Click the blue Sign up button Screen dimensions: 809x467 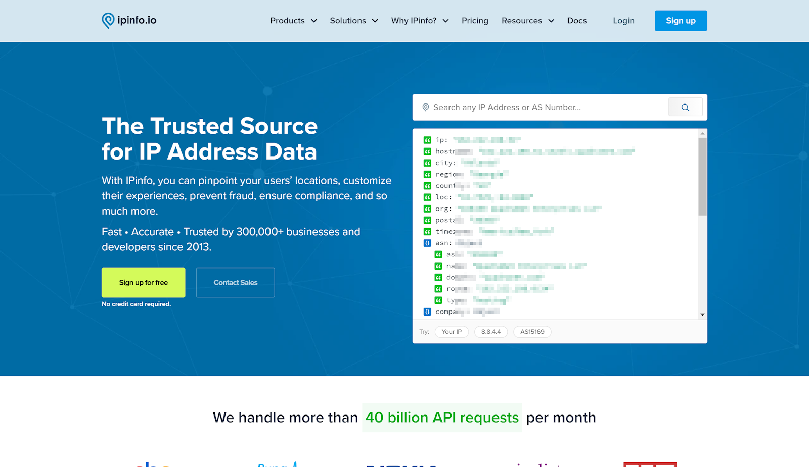click(x=681, y=21)
